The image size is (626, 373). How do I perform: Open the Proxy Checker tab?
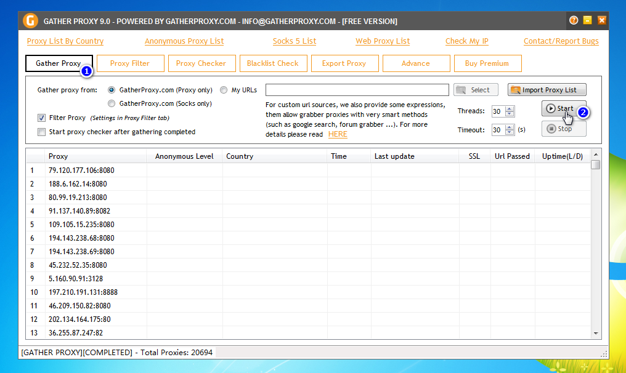(201, 63)
